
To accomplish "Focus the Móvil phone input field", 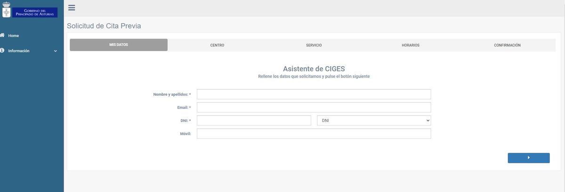I will coord(314,134).
